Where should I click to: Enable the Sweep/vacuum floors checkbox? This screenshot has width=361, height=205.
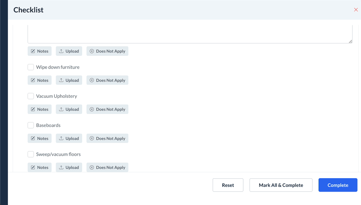(31, 155)
